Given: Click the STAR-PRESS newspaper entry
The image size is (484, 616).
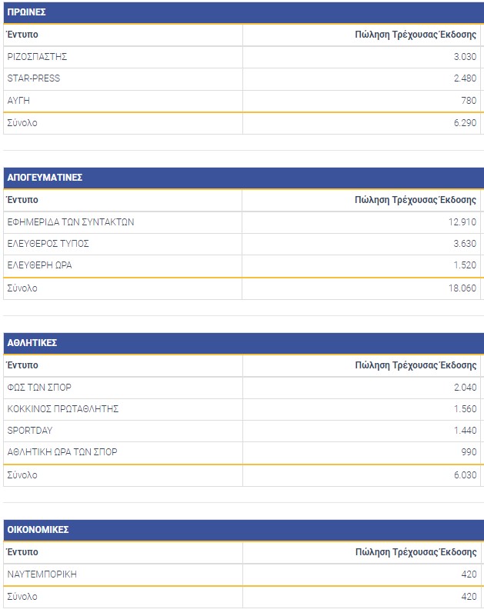Looking at the screenshot, I should click(x=34, y=78).
